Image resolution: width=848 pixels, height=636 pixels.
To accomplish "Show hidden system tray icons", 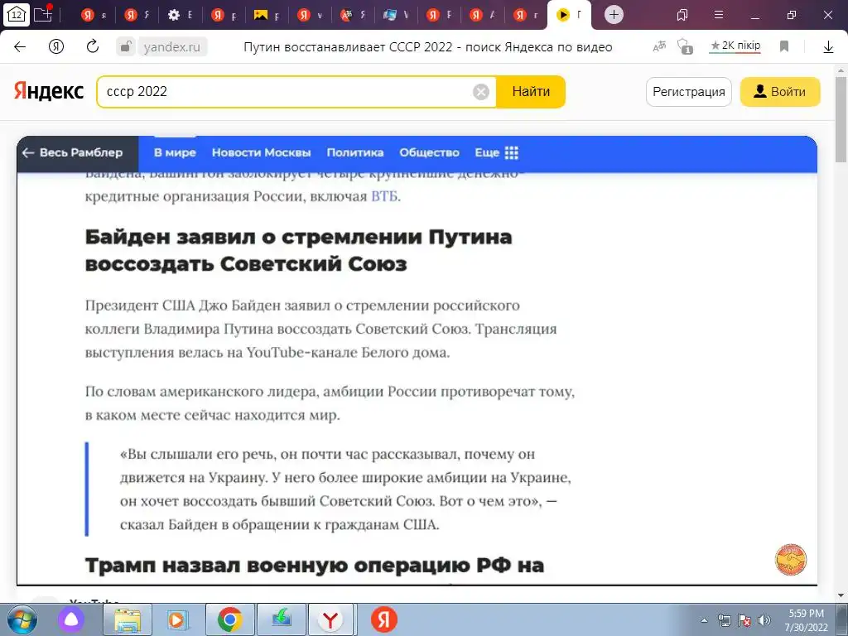I will click(704, 621).
